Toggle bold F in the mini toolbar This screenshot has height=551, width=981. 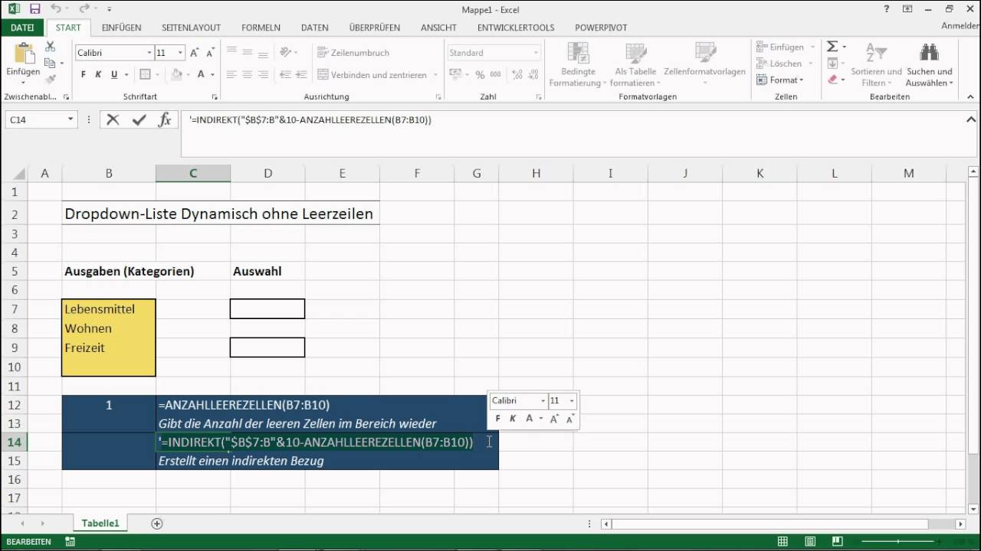pos(497,418)
